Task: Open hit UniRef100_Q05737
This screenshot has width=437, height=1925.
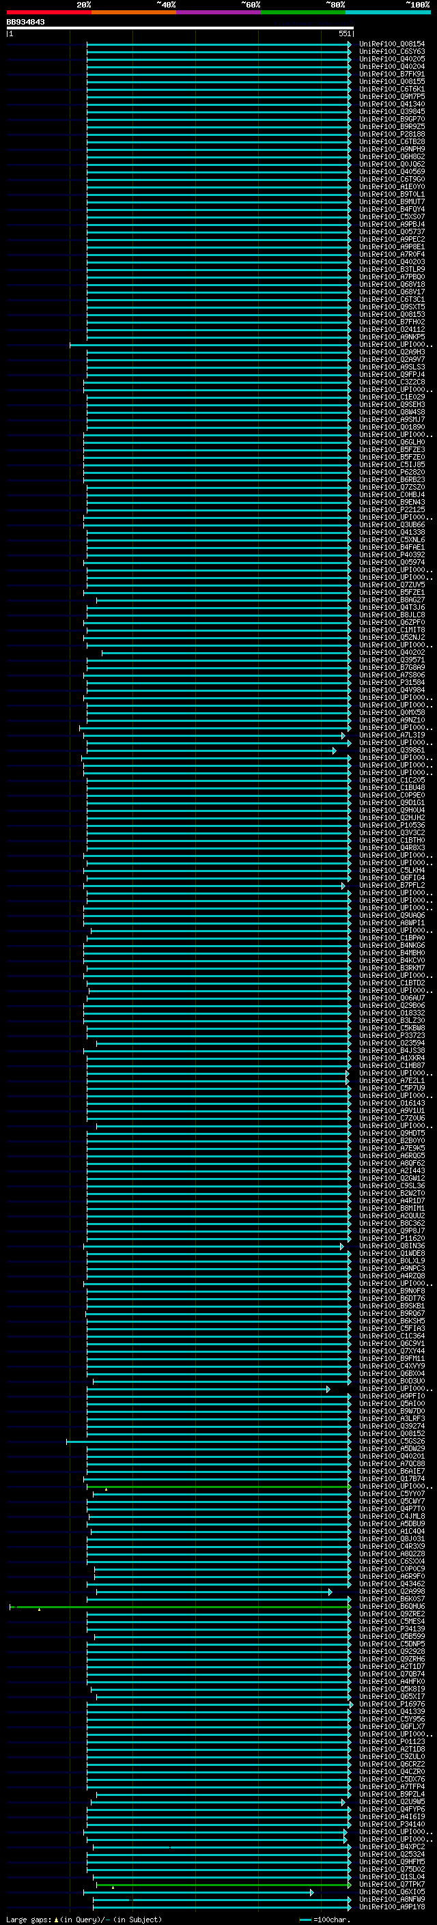Action: [x=391, y=231]
